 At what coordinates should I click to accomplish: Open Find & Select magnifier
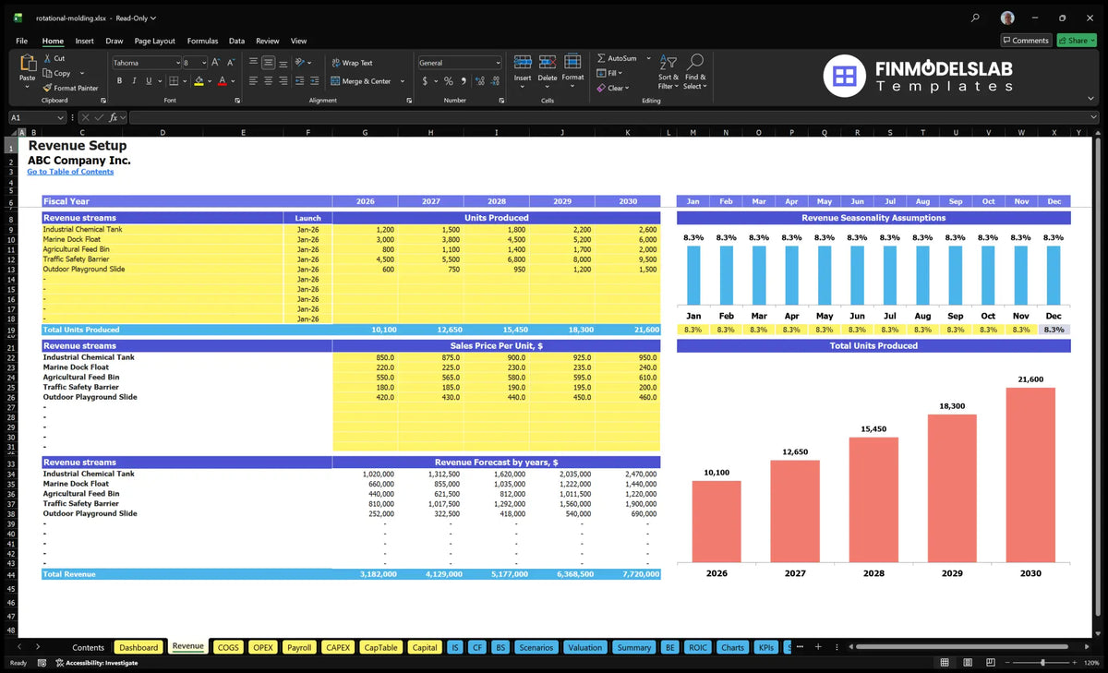click(695, 71)
